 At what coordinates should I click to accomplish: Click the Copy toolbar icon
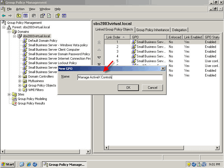point(34,16)
